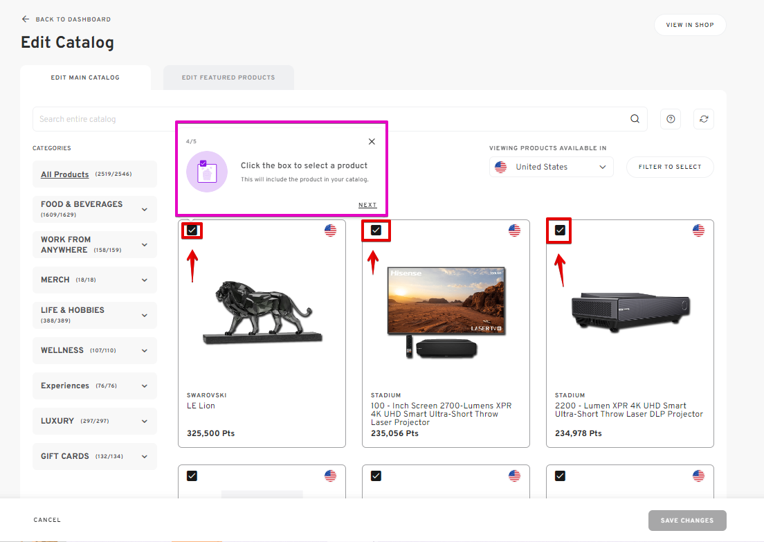This screenshot has width=764, height=542.
Task: Click the purple product-select tooltip illustration
Action: click(207, 172)
